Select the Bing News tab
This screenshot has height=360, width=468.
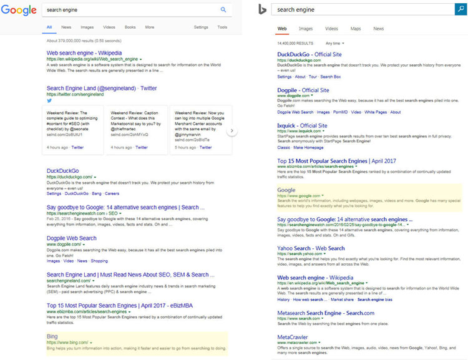pyautogui.click(x=379, y=29)
